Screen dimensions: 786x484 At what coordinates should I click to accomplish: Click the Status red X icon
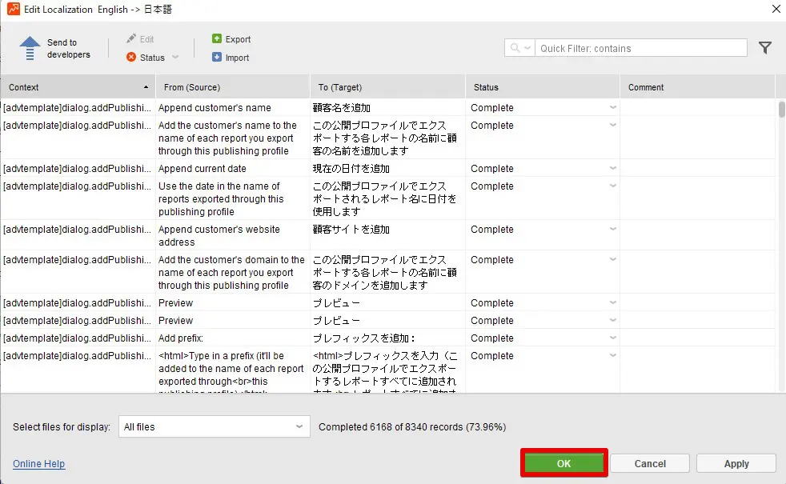[x=131, y=58]
